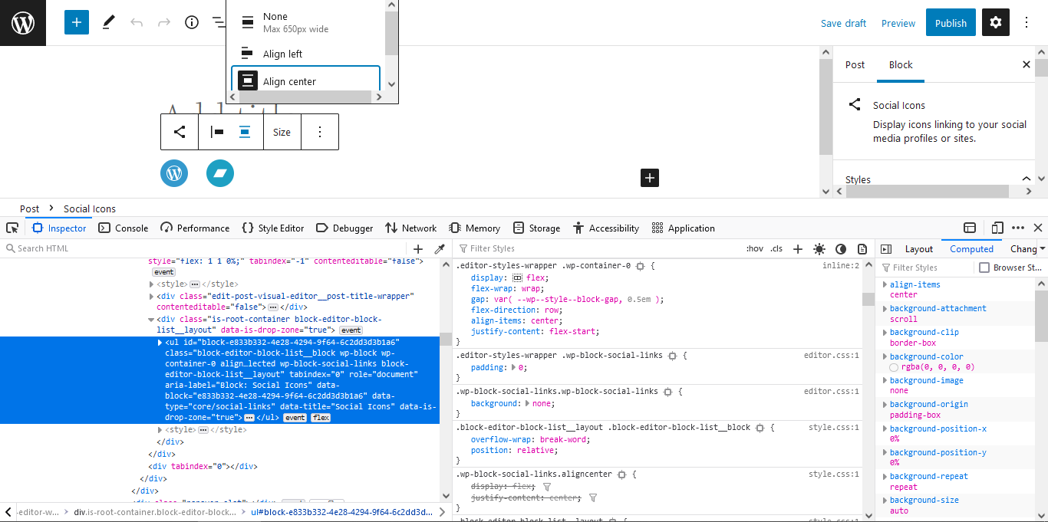Redo the last change

164,23
